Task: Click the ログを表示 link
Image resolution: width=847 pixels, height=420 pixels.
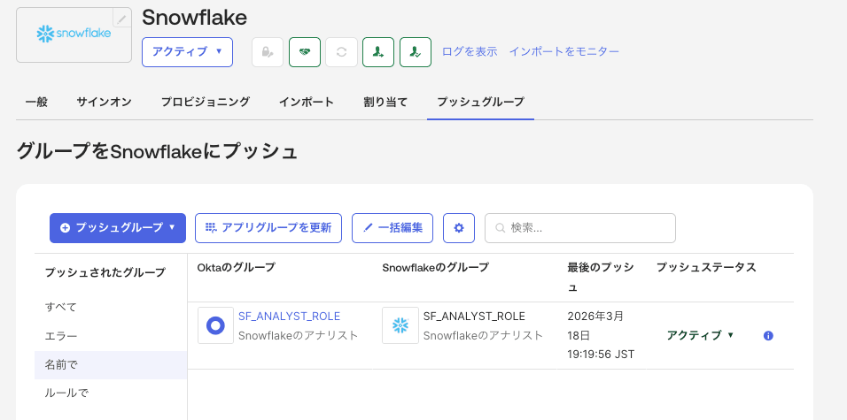Action: [470, 52]
